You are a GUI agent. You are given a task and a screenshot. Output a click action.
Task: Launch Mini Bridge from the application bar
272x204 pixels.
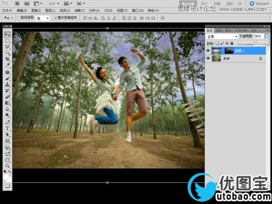27,3
